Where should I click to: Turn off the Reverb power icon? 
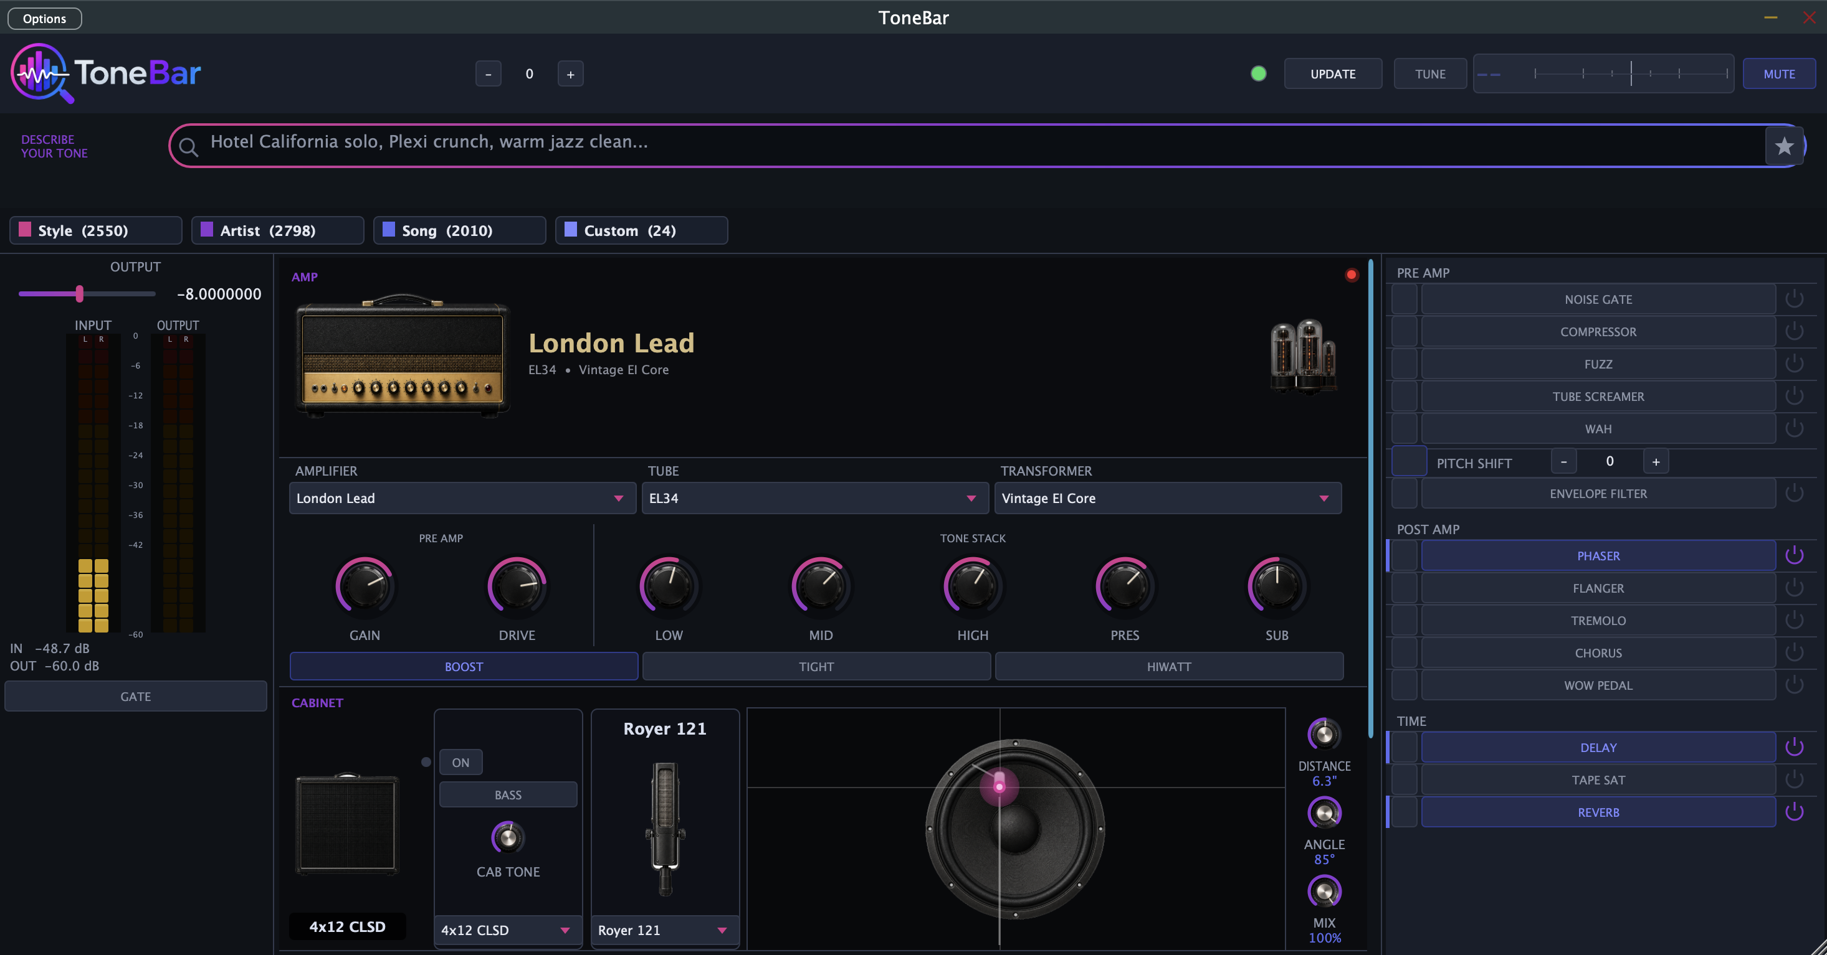[1794, 811]
